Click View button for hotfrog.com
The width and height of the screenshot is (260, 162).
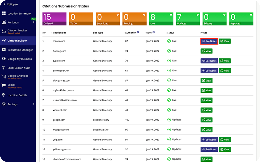click(x=206, y=51)
